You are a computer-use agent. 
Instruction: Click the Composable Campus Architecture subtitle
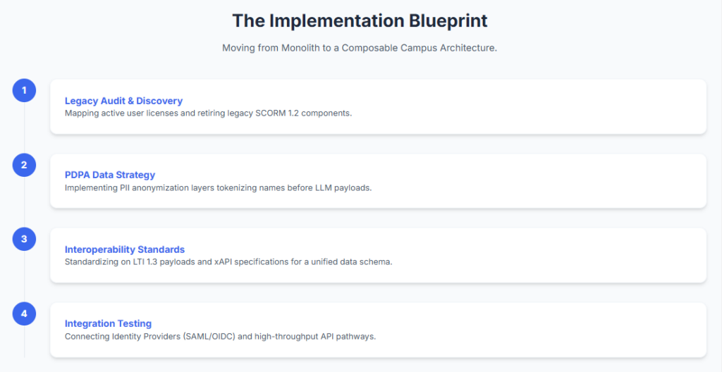360,48
